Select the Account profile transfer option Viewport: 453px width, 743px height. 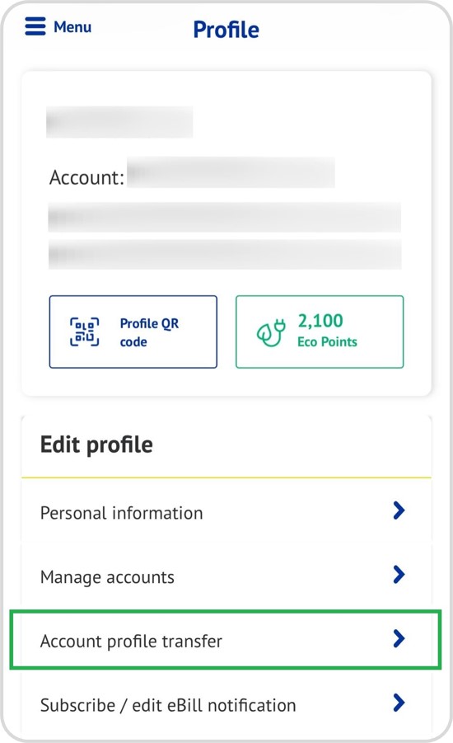pos(226,640)
